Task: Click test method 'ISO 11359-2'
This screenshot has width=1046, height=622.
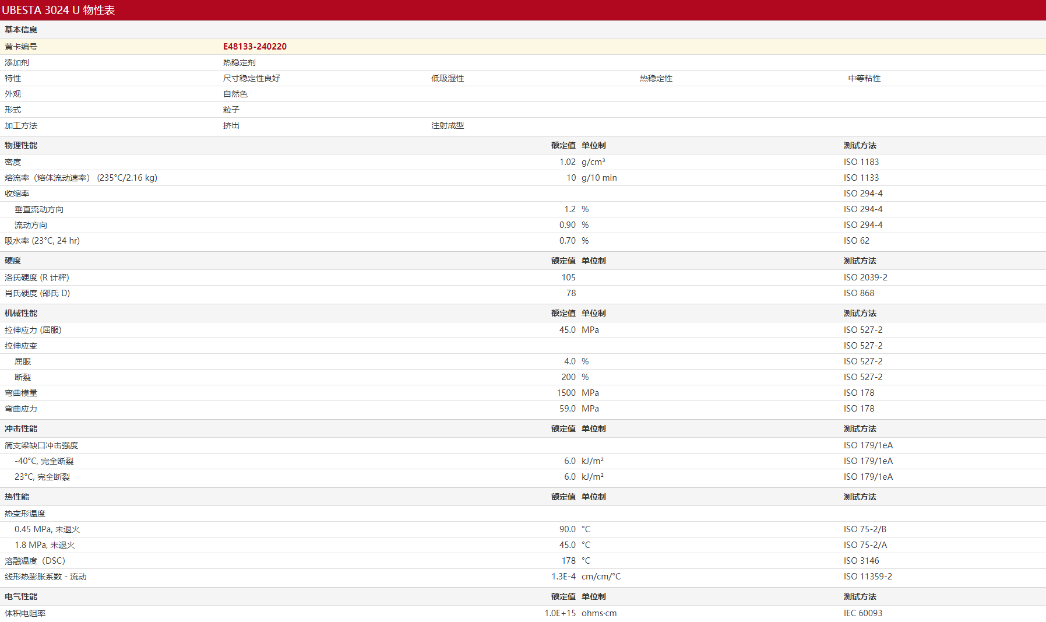Action: pos(868,577)
